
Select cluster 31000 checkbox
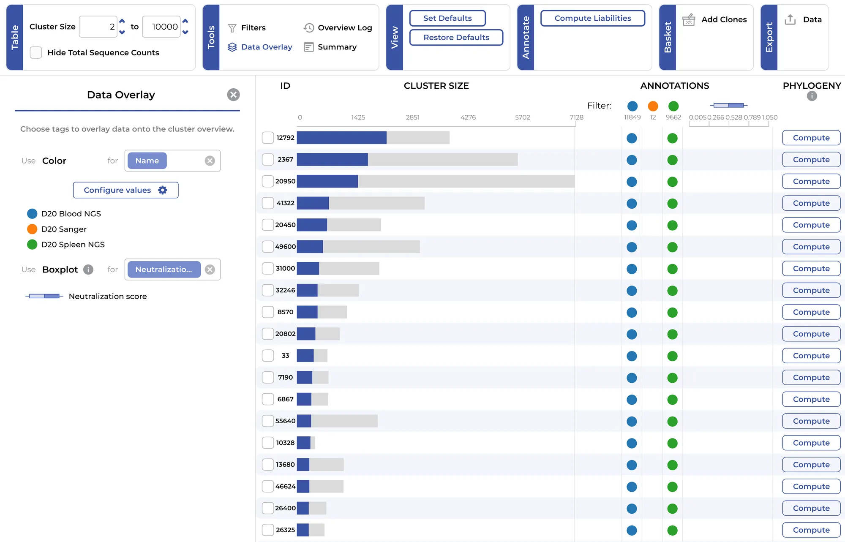[268, 268]
